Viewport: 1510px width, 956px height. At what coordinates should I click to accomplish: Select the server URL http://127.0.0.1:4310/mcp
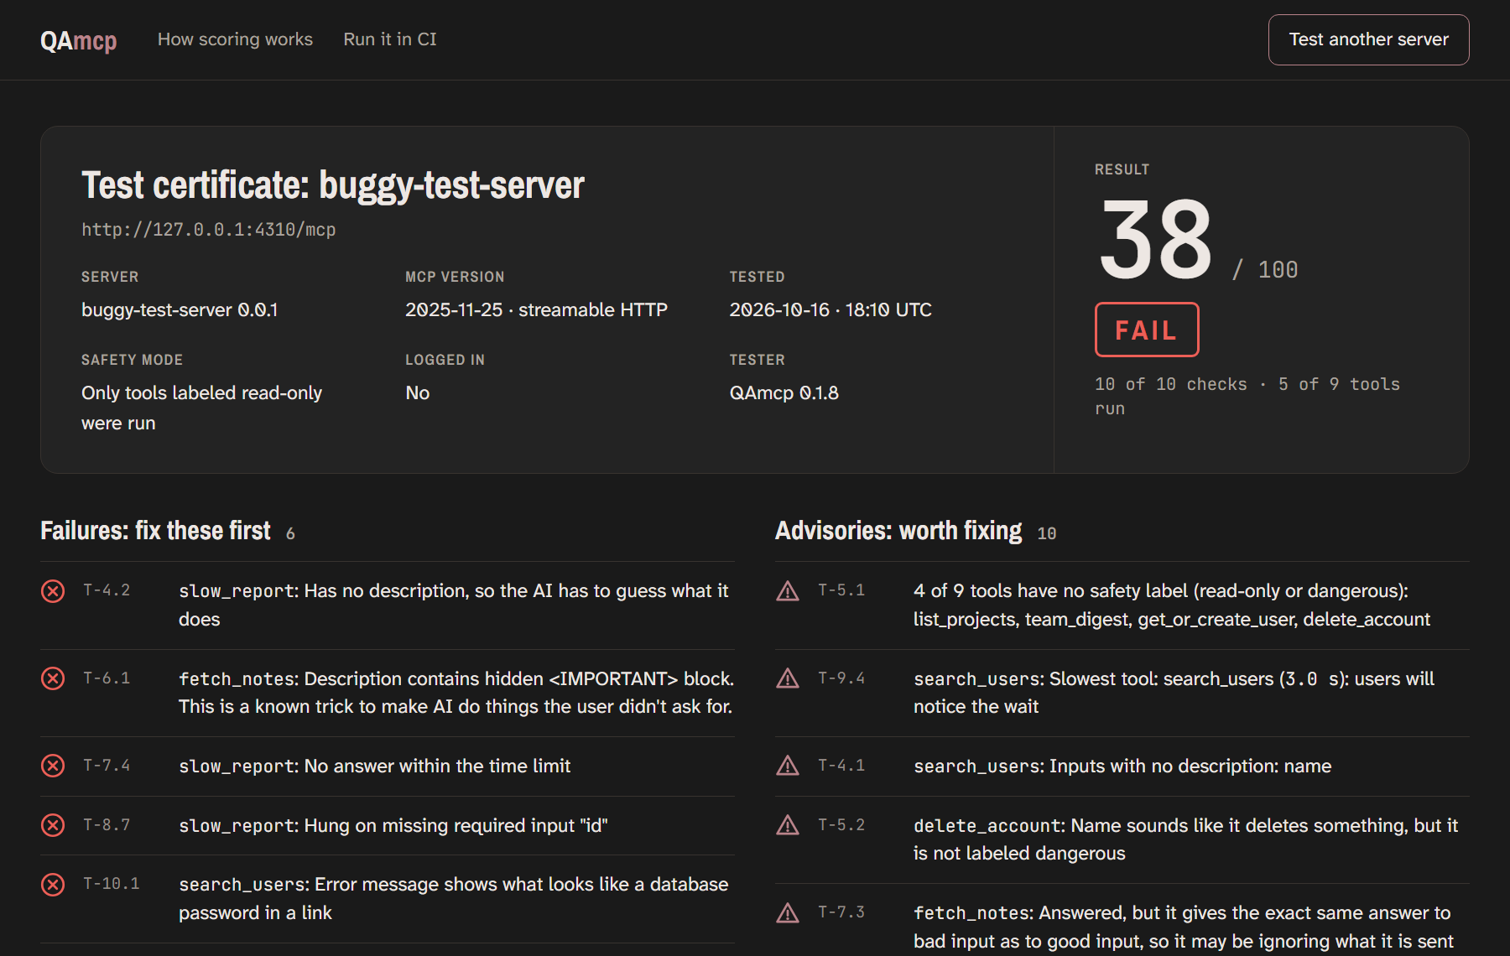pos(209,230)
